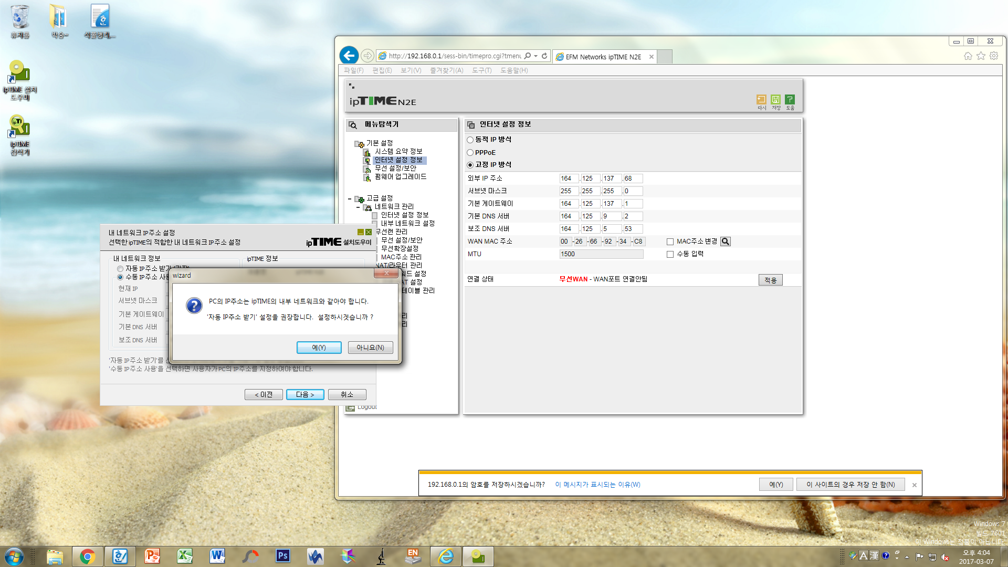
Task: Select the 동적 IP 방식 radio button
Action: (x=470, y=140)
